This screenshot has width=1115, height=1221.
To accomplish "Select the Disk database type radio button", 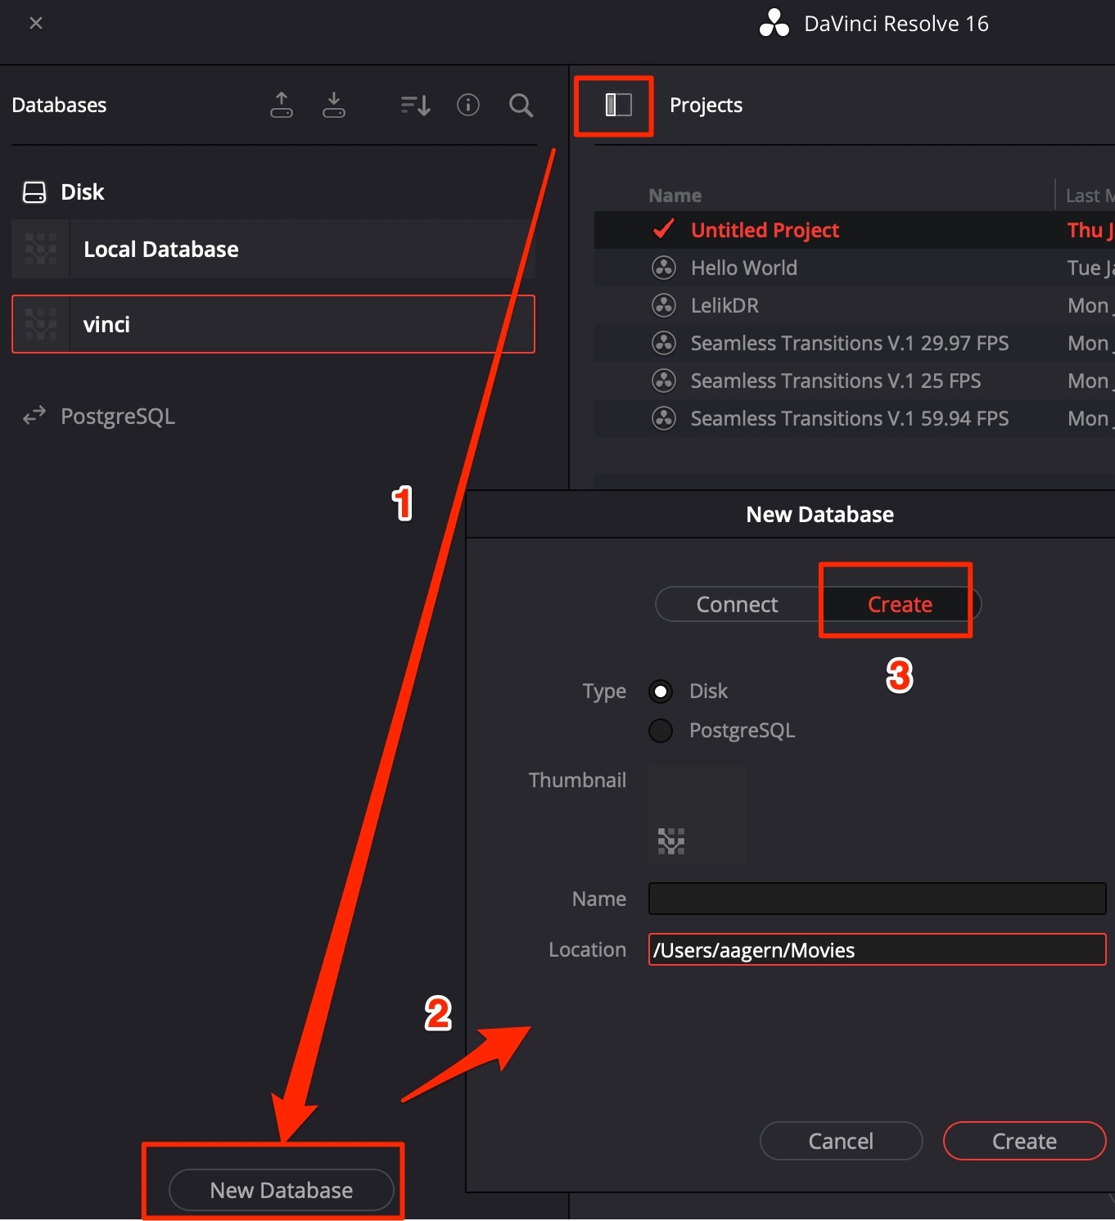I will point(661,692).
